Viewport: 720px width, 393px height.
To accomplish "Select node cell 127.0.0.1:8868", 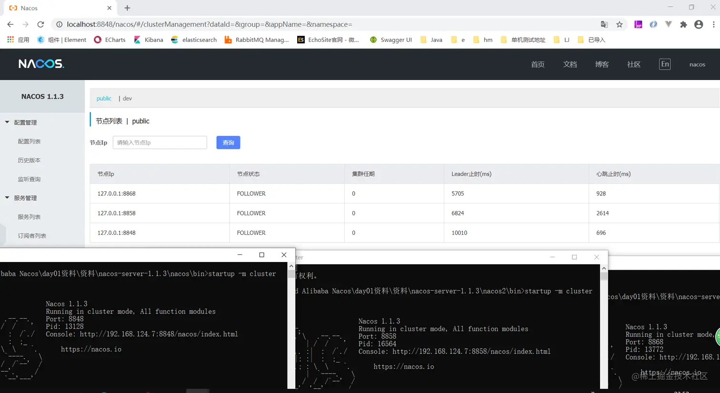I will 117,194.
